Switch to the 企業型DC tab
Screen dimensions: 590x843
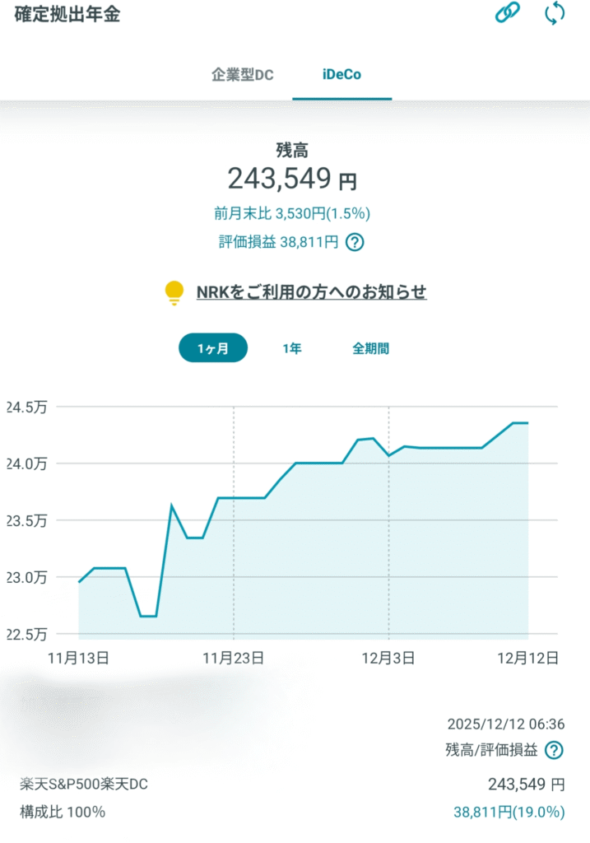pyautogui.click(x=243, y=75)
